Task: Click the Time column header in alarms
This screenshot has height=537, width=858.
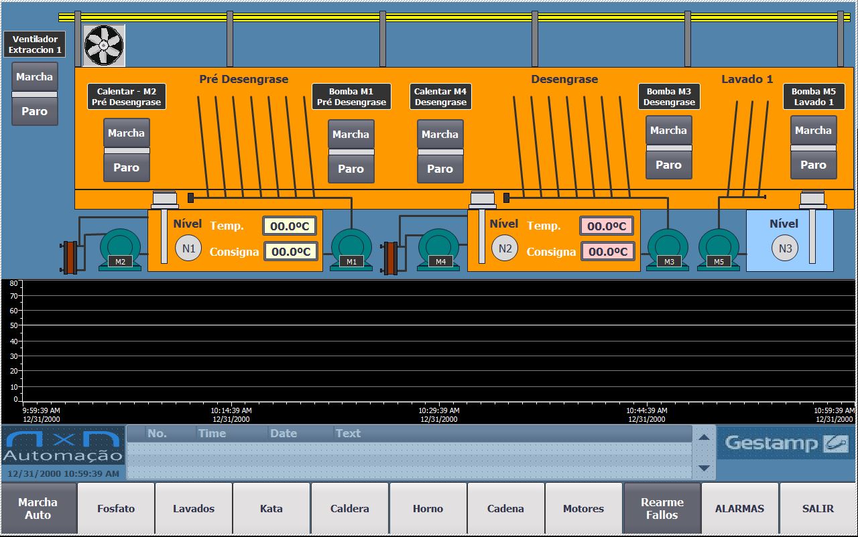Action: click(212, 433)
